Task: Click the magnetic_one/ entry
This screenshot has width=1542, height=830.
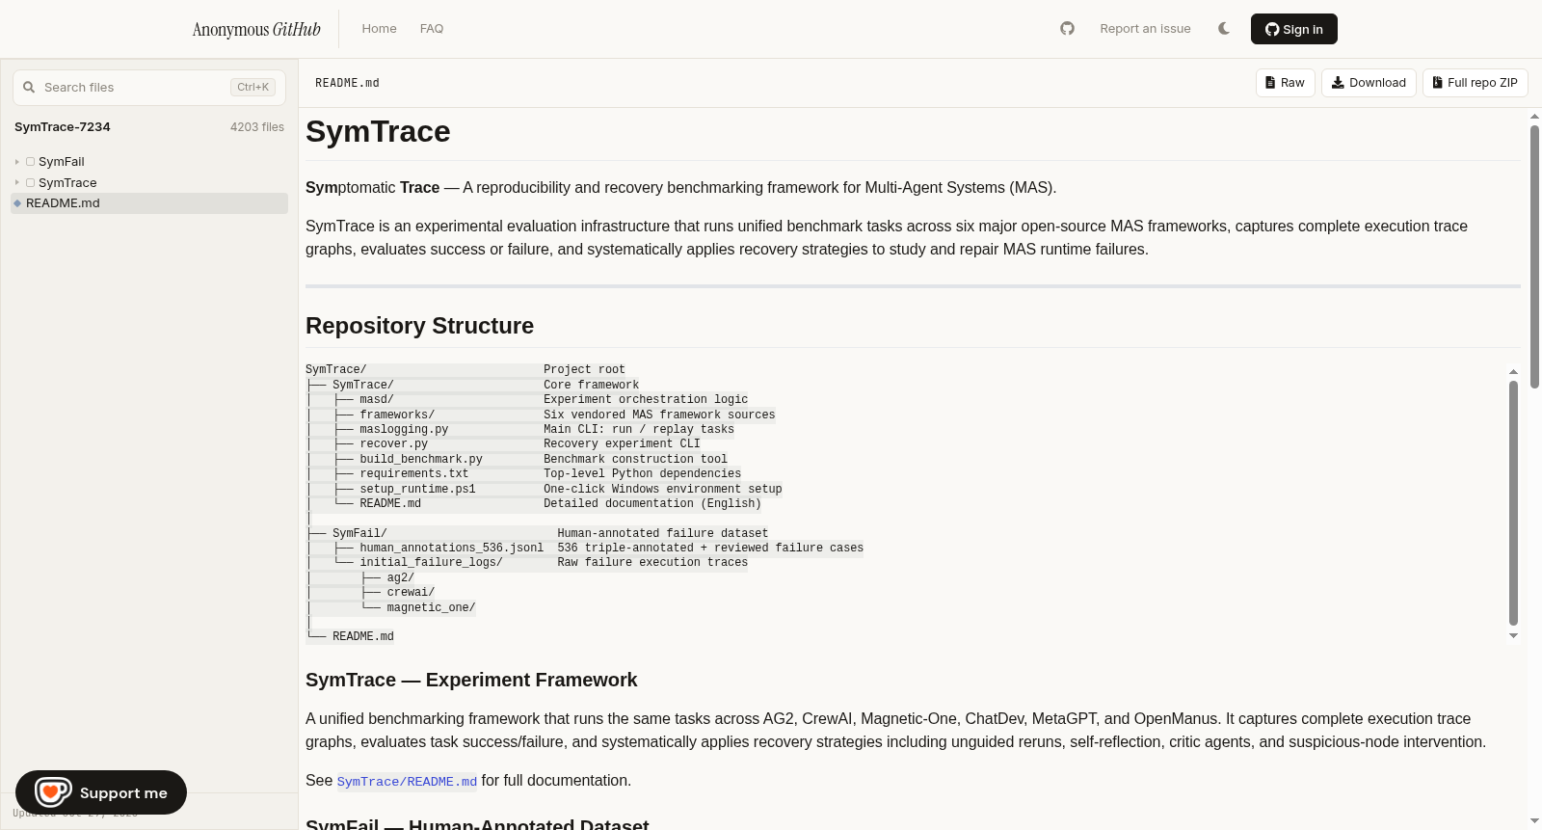Action: [x=432, y=608]
